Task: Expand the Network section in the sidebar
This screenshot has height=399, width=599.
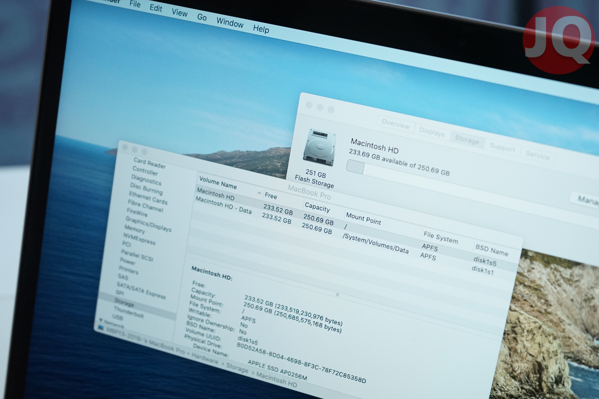Action: 100,320
